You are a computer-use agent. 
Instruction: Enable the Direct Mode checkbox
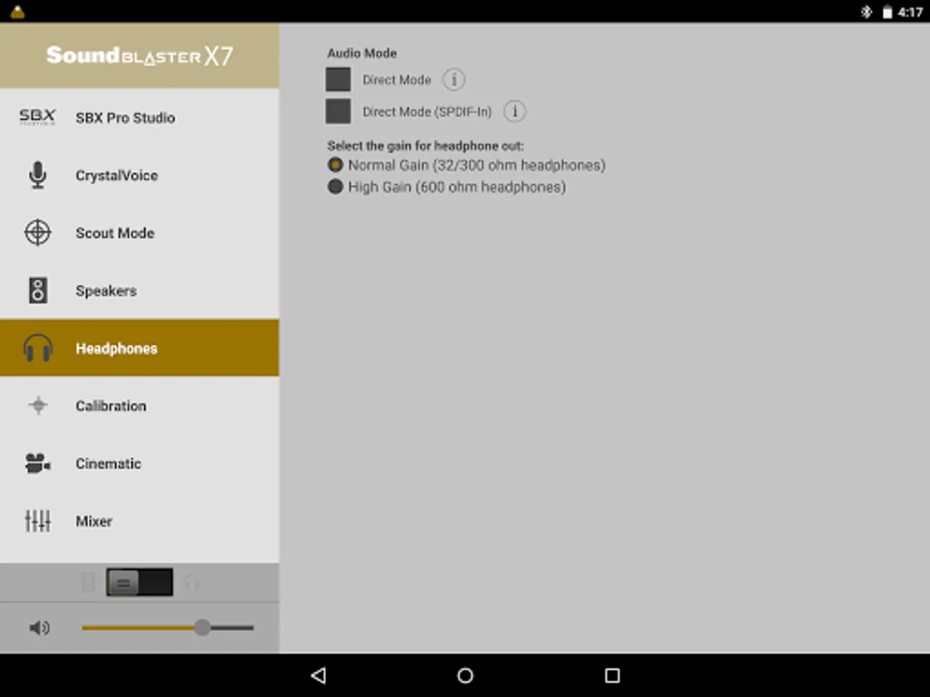(x=338, y=80)
